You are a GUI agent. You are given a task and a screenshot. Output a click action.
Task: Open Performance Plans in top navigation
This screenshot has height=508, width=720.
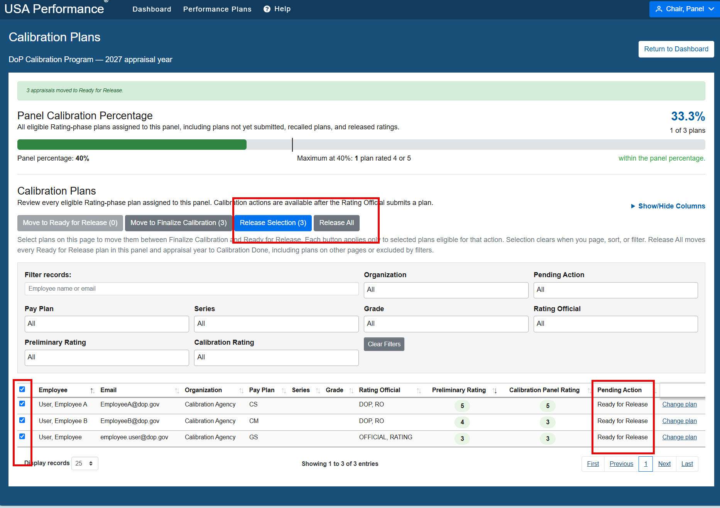(x=217, y=9)
